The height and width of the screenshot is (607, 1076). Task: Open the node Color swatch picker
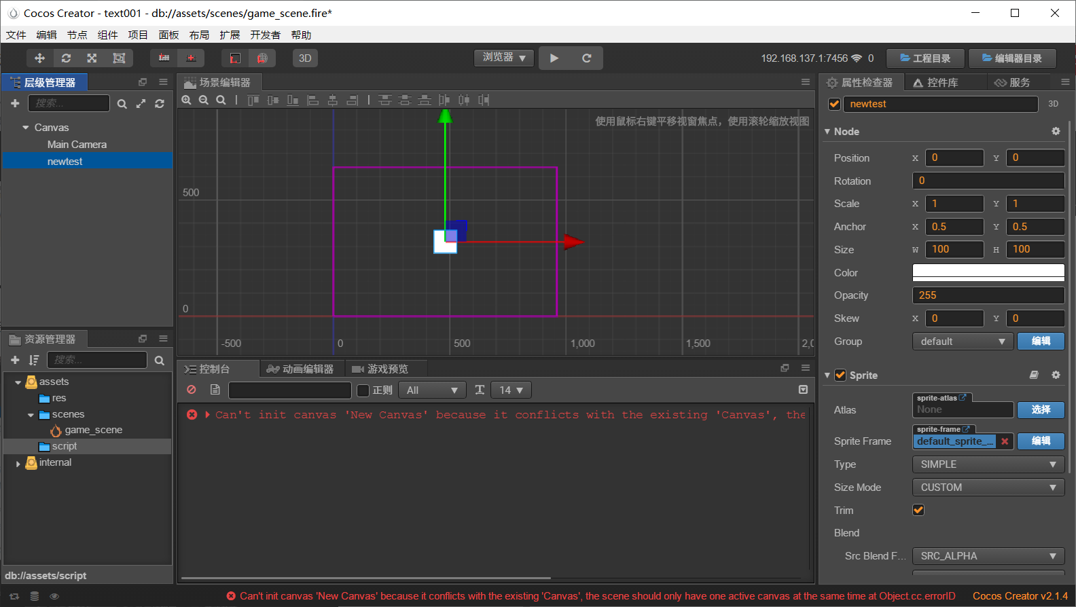click(x=988, y=272)
